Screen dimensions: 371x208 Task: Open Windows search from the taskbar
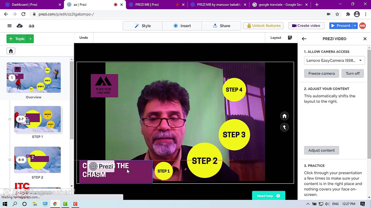click(15, 204)
